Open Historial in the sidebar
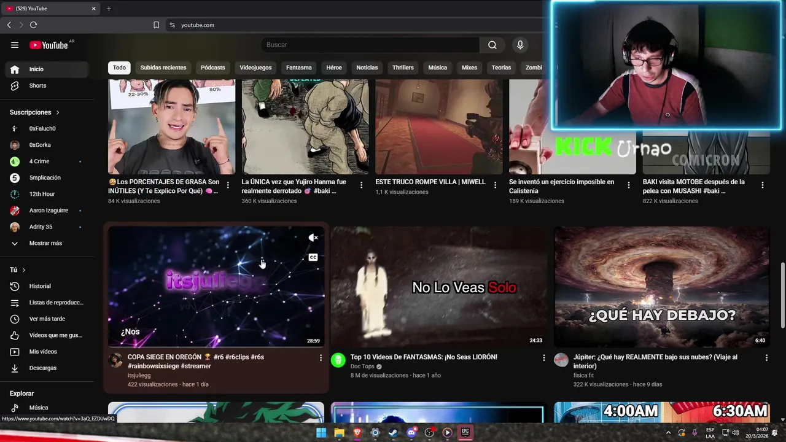Image resolution: width=786 pixels, height=442 pixels. pyautogui.click(x=47, y=286)
